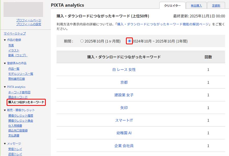This screenshot has height=156, width=229.
Task: Select the 2025年10月 (1ヶ月間) radio button
Action: [x=82, y=41]
